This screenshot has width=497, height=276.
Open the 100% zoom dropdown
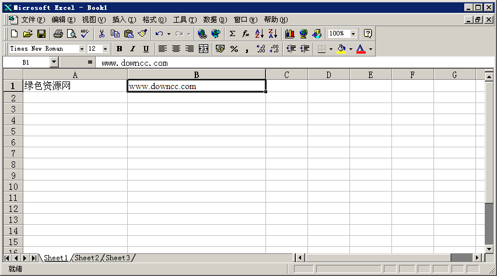pyautogui.click(x=353, y=34)
